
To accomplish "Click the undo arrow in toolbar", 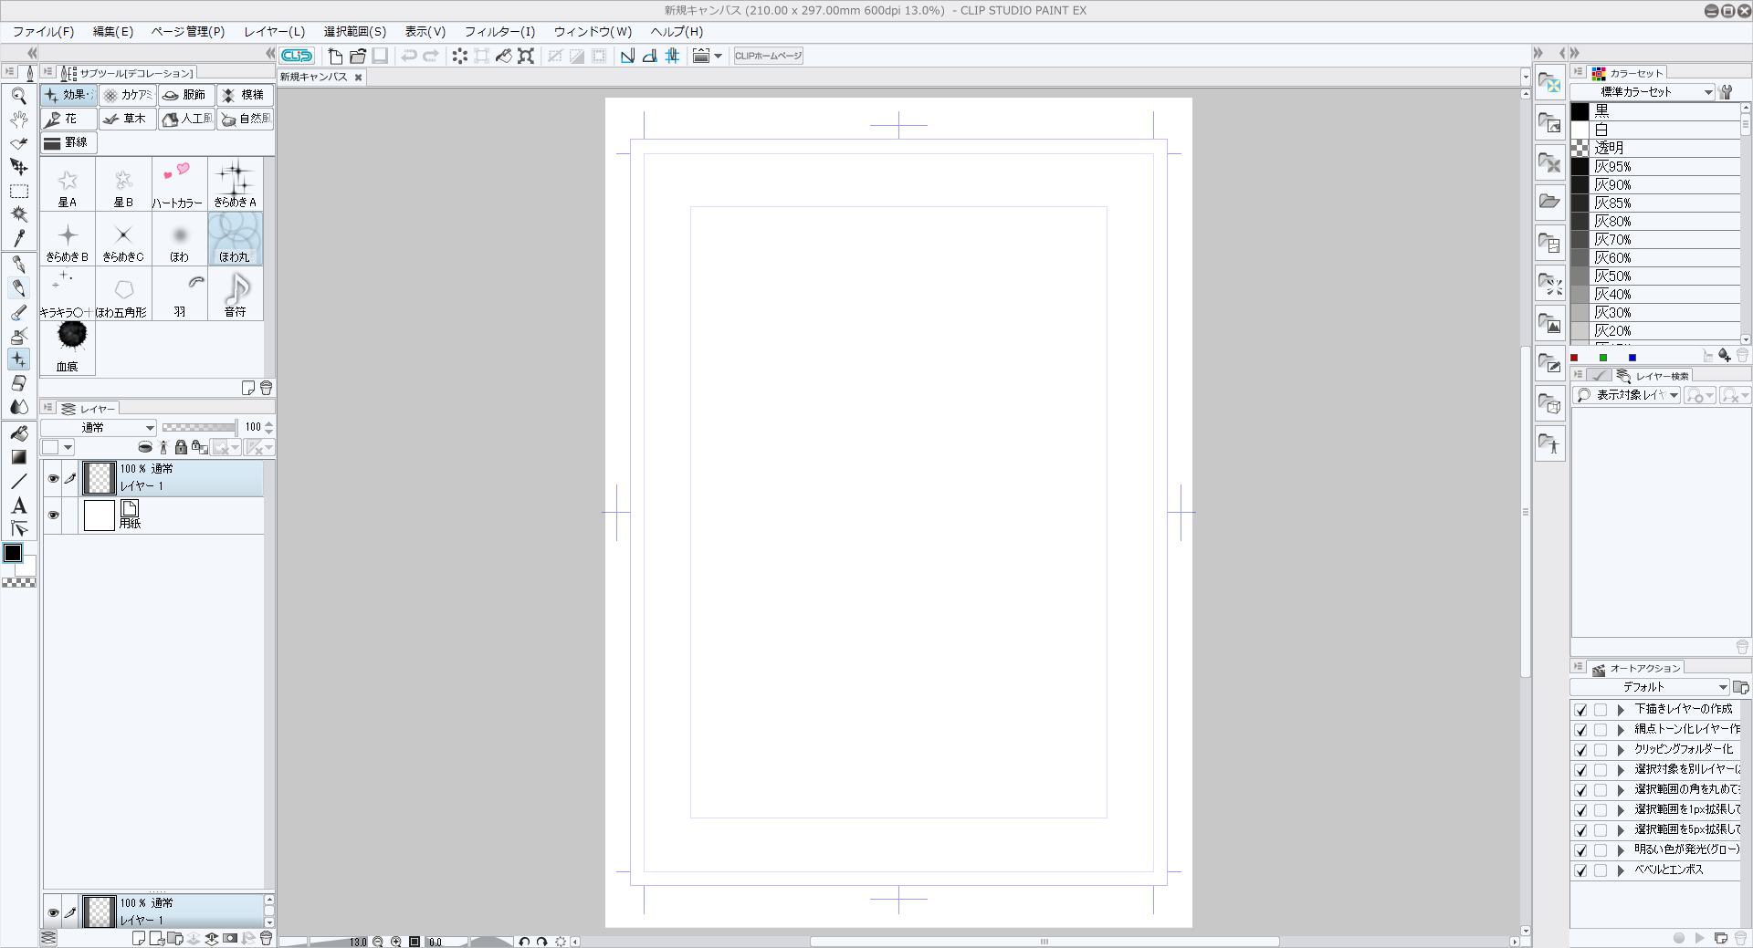I will pos(409,56).
